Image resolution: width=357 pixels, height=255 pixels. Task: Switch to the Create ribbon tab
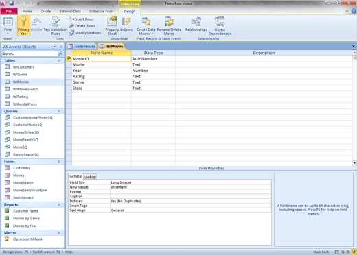pos(46,11)
